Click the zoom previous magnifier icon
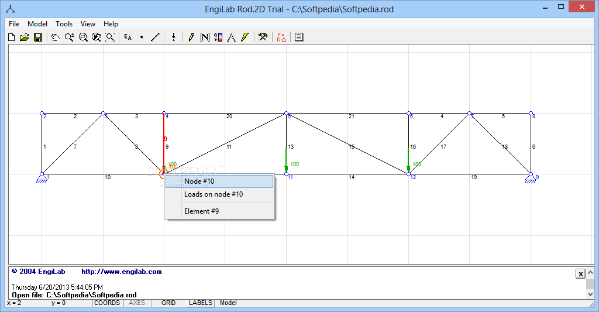This screenshot has height=312, width=599. 97,37
